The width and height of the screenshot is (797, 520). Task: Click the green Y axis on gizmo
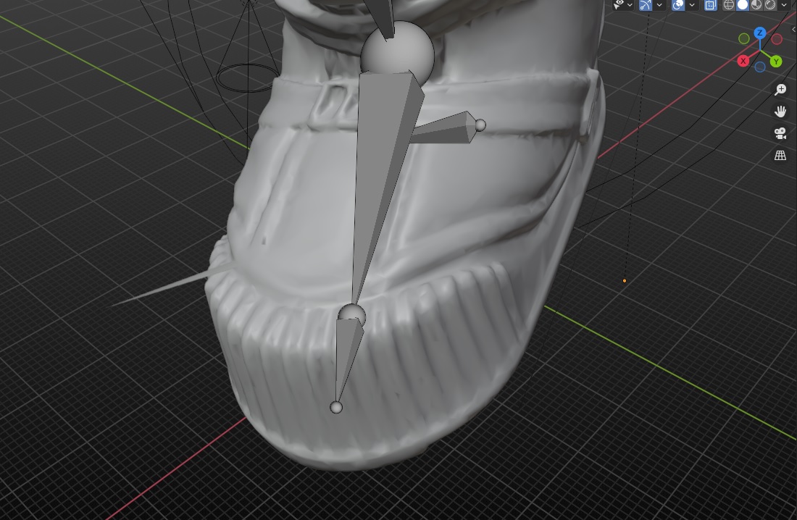(775, 62)
